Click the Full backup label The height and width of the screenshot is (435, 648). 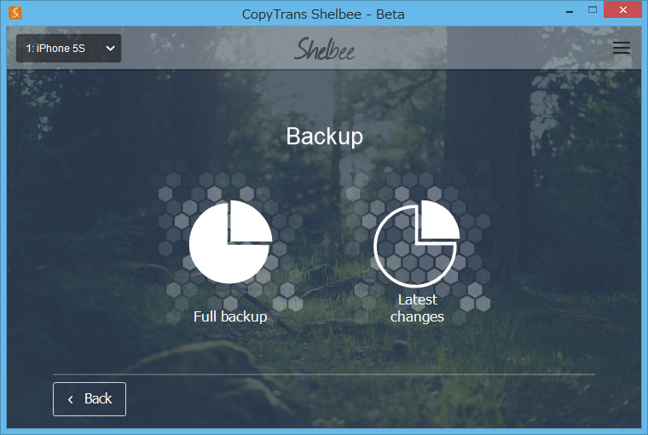point(230,316)
